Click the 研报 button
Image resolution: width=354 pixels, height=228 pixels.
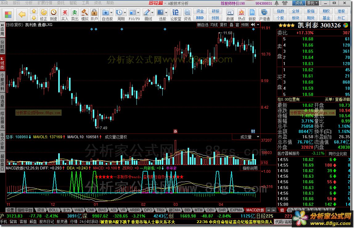215,11
